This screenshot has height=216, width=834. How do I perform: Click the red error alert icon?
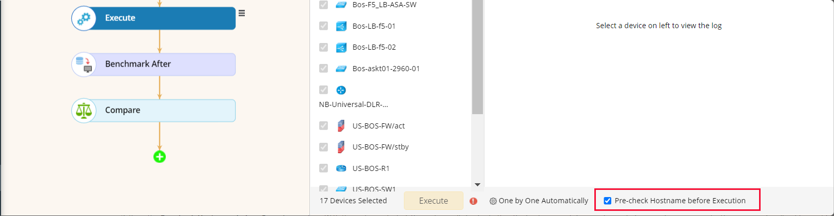(473, 201)
